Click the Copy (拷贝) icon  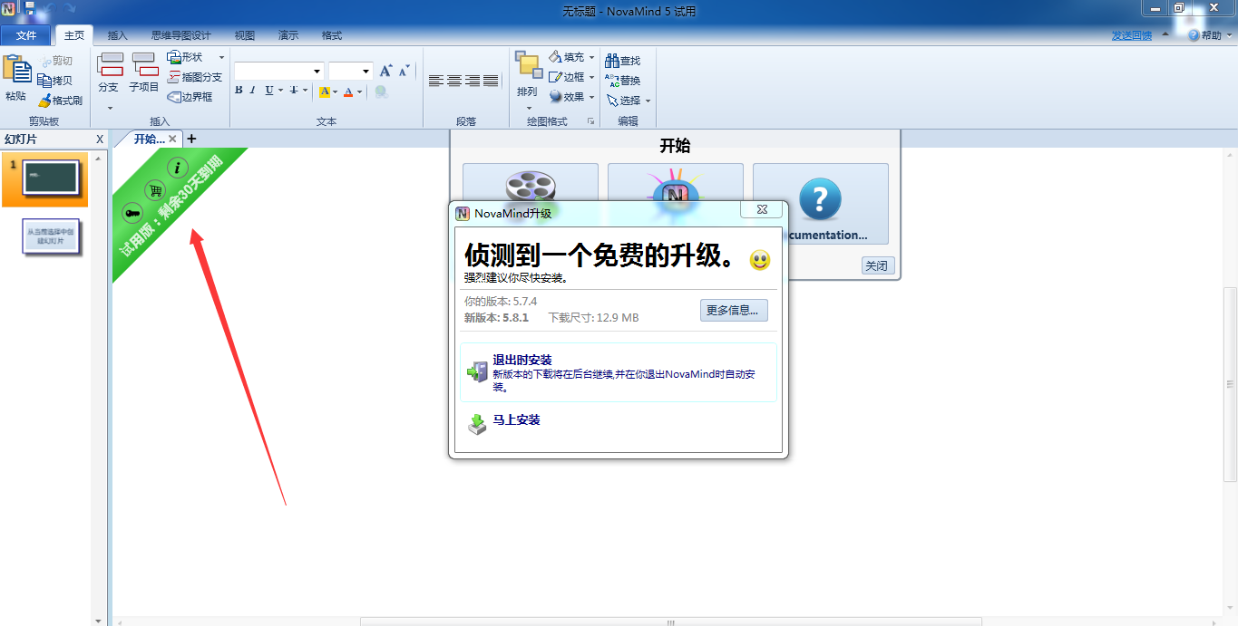point(44,81)
